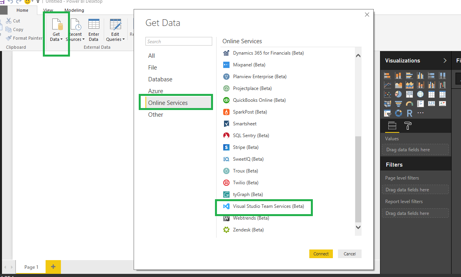Screen dimensions: 461x277
Task: Select the 100% stacked column chart visualization
Action: point(443,75)
